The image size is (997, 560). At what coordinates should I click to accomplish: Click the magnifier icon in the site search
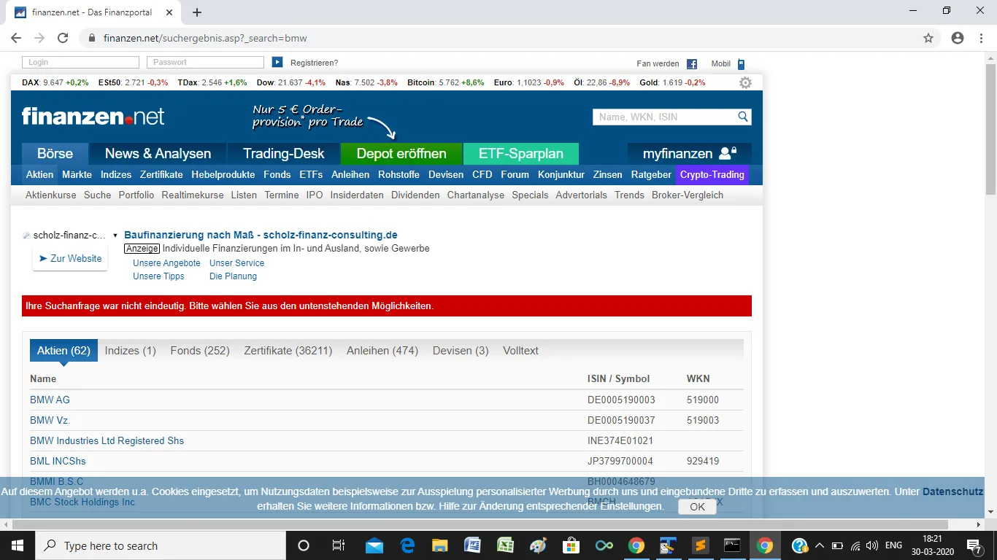pos(743,117)
